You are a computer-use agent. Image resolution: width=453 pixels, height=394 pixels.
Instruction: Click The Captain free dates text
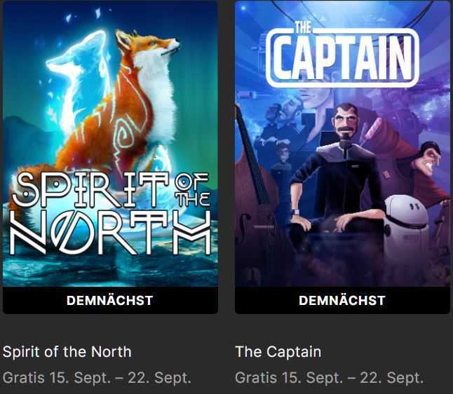[330, 378]
